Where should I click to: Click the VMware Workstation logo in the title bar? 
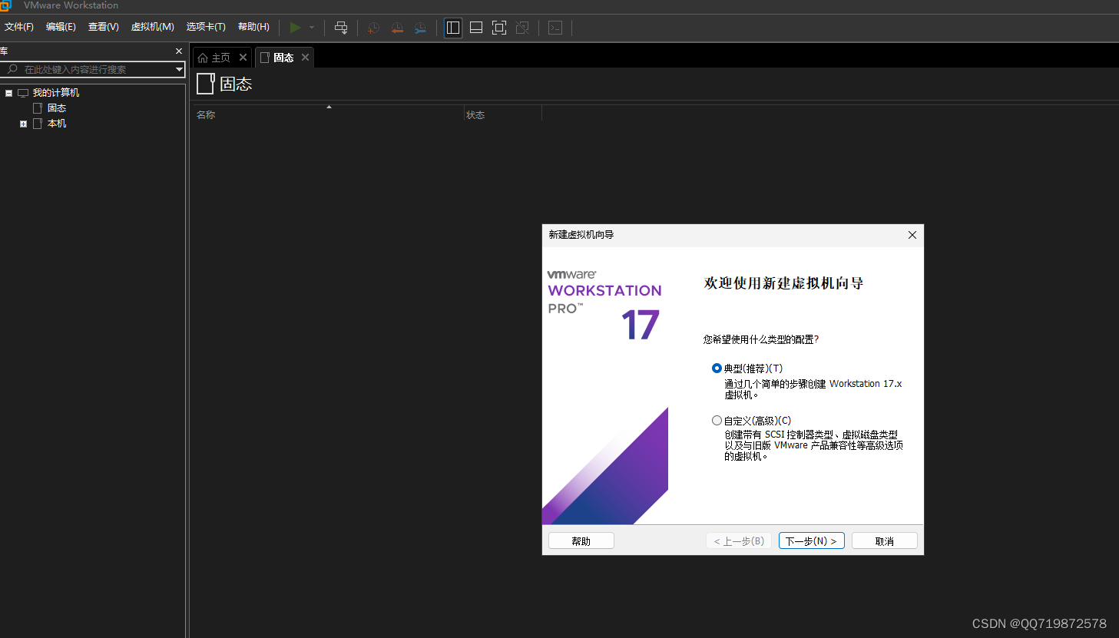click(5, 5)
